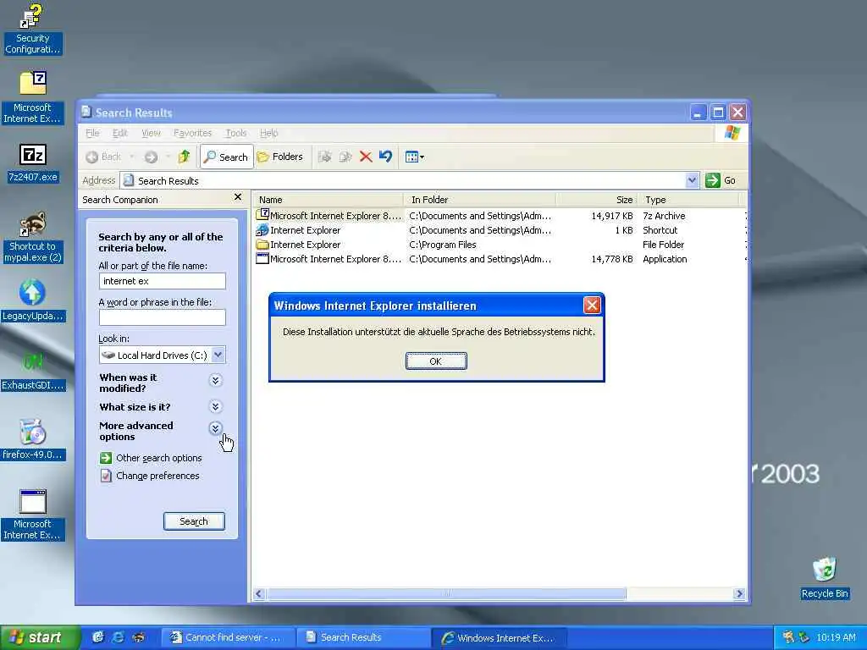Open Microsoft Internet Explorer application icon at bottom of desktop
The image size is (867, 650).
point(33,515)
